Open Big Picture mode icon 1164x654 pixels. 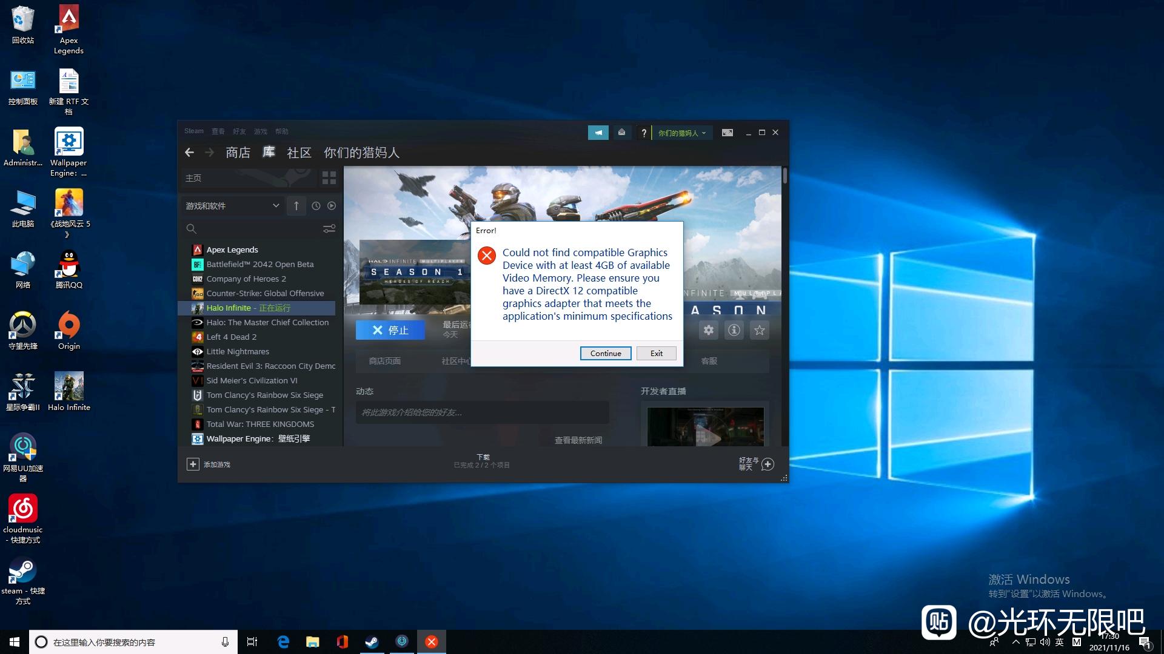727,133
